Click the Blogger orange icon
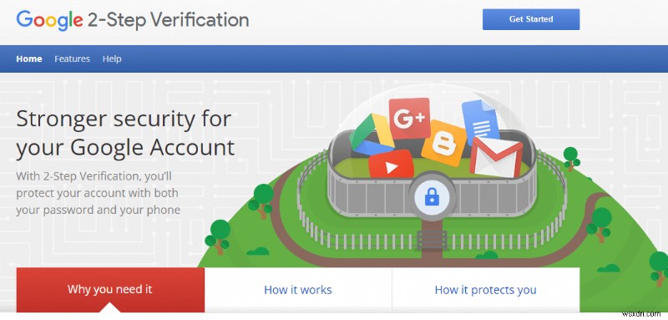668x320 pixels. 444,143
